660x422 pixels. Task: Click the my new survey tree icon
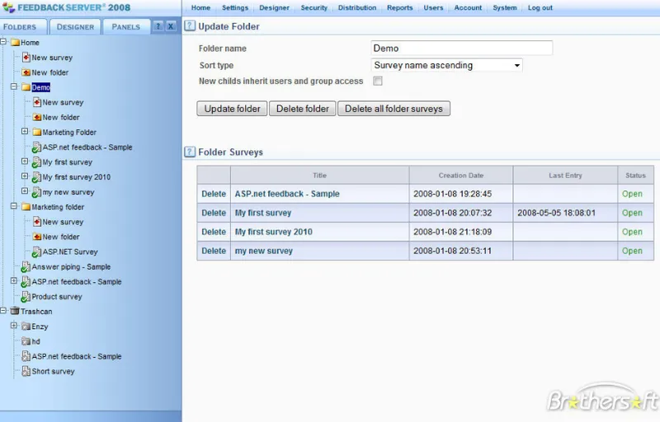click(x=36, y=193)
